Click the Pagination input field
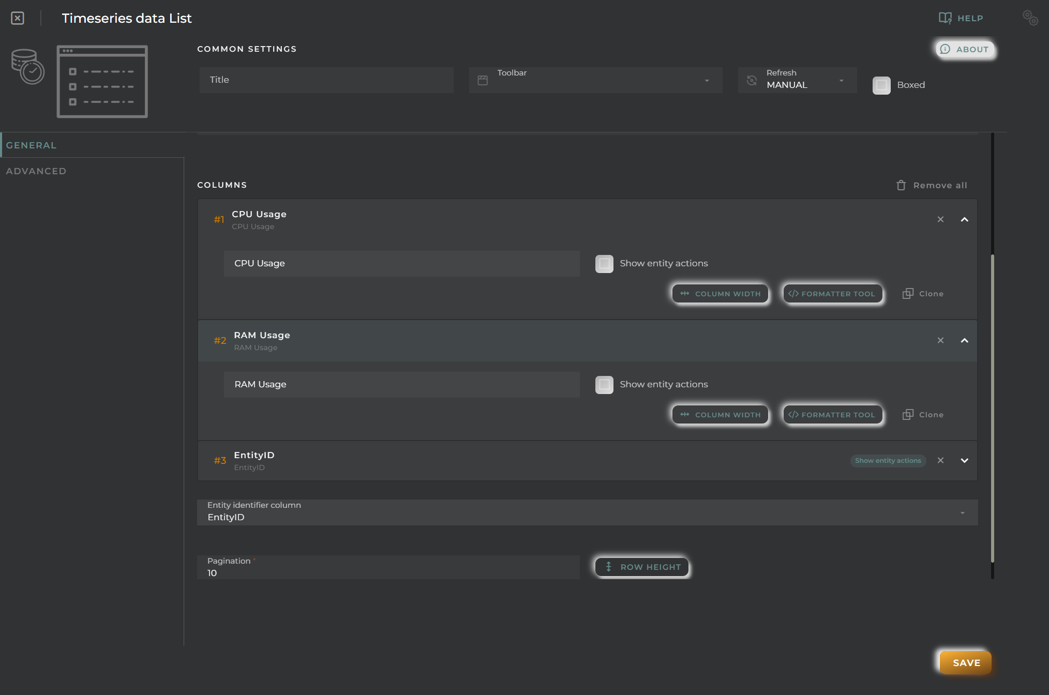This screenshot has width=1049, height=695. (x=388, y=567)
